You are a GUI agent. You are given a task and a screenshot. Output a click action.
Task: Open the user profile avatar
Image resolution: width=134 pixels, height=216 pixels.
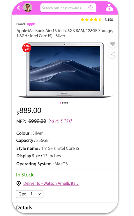28,7
